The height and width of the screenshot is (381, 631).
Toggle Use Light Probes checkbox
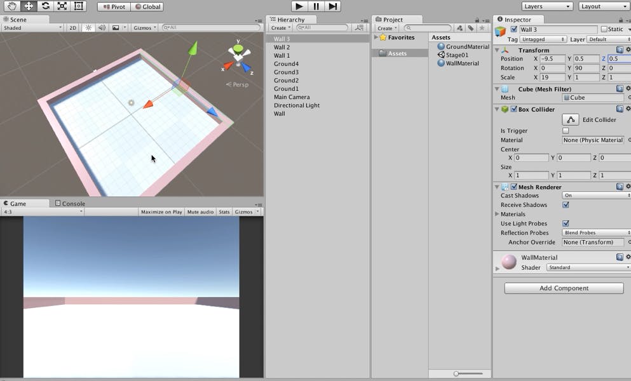(566, 224)
